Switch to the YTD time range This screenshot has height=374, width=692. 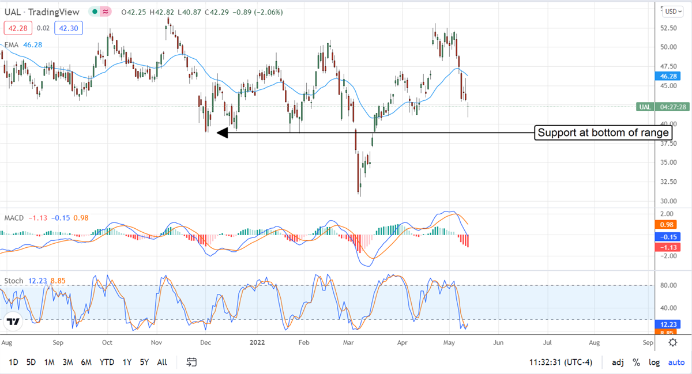coord(106,362)
